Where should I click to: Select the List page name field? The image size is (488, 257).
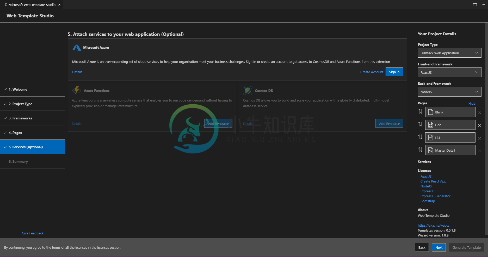450,138
